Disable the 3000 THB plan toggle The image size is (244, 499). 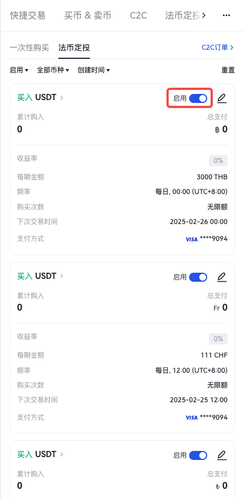click(198, 98)
